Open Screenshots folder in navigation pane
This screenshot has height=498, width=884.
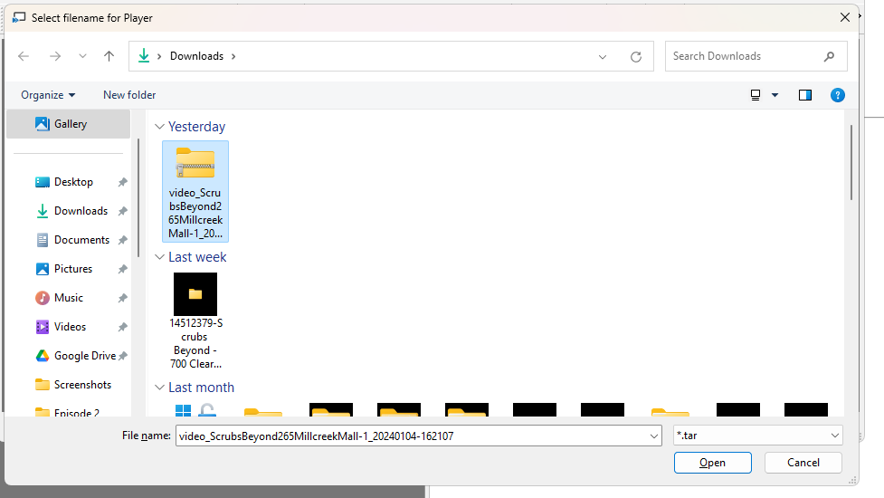click(82, 384)
